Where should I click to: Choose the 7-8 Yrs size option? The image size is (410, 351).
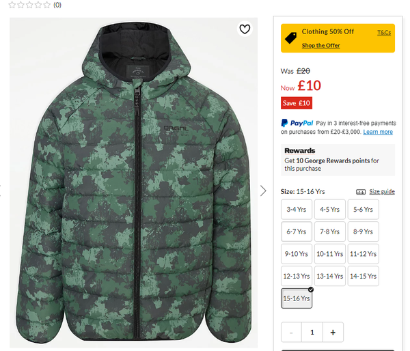(x=329, y=231)
